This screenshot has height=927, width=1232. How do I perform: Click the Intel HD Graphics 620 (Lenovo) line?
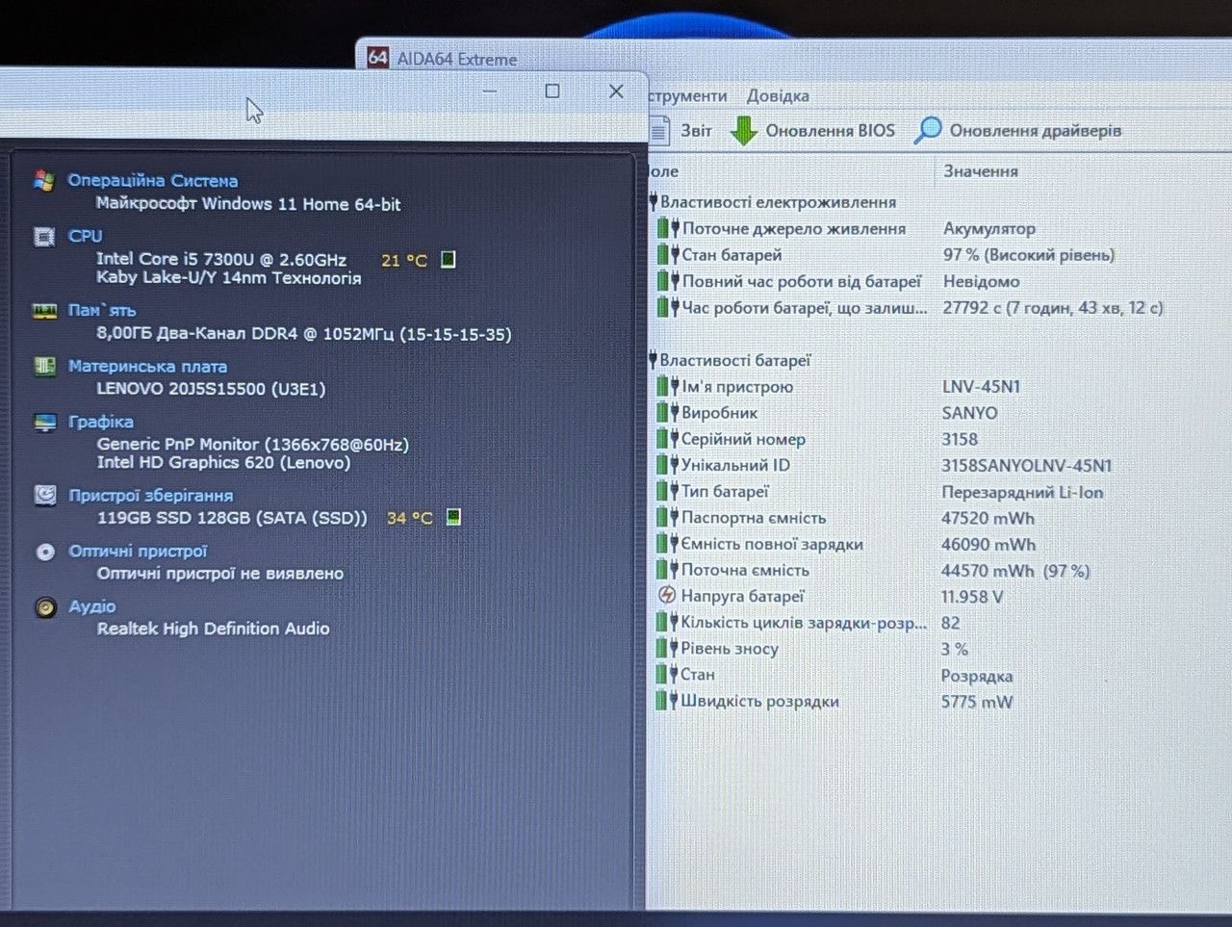223,463
